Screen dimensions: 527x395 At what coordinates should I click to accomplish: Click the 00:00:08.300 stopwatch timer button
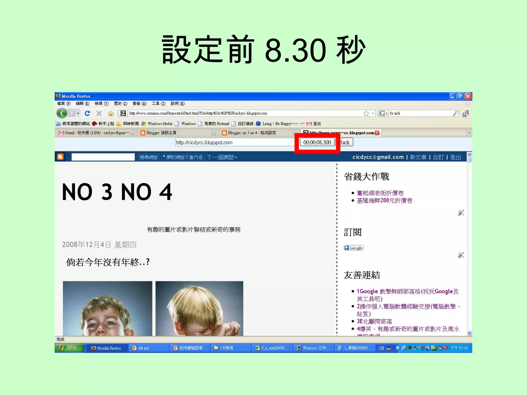317,142
